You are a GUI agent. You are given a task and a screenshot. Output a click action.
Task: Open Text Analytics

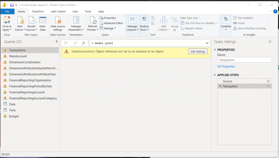point(243,18)
